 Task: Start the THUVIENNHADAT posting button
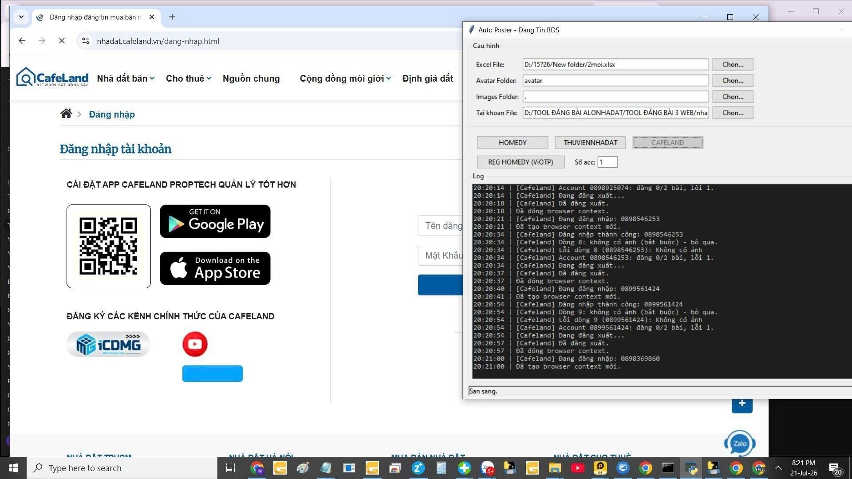click(590, 142)
